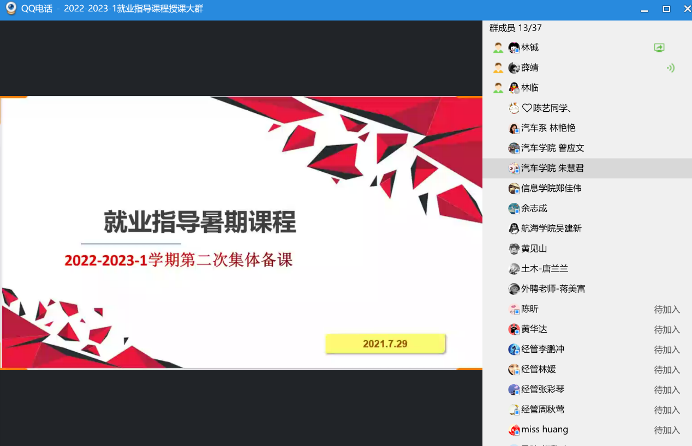Select member 信息学院郑佳伟

551,189
